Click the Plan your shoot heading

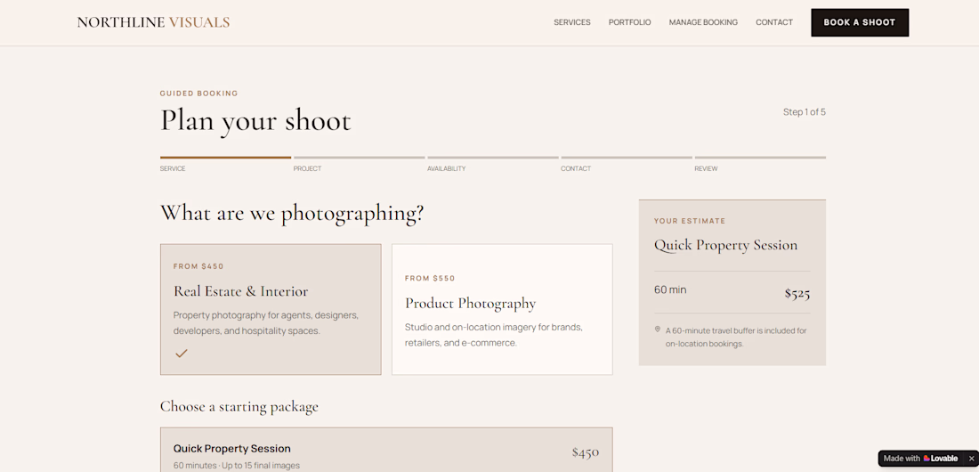click(x=255, y=120)
